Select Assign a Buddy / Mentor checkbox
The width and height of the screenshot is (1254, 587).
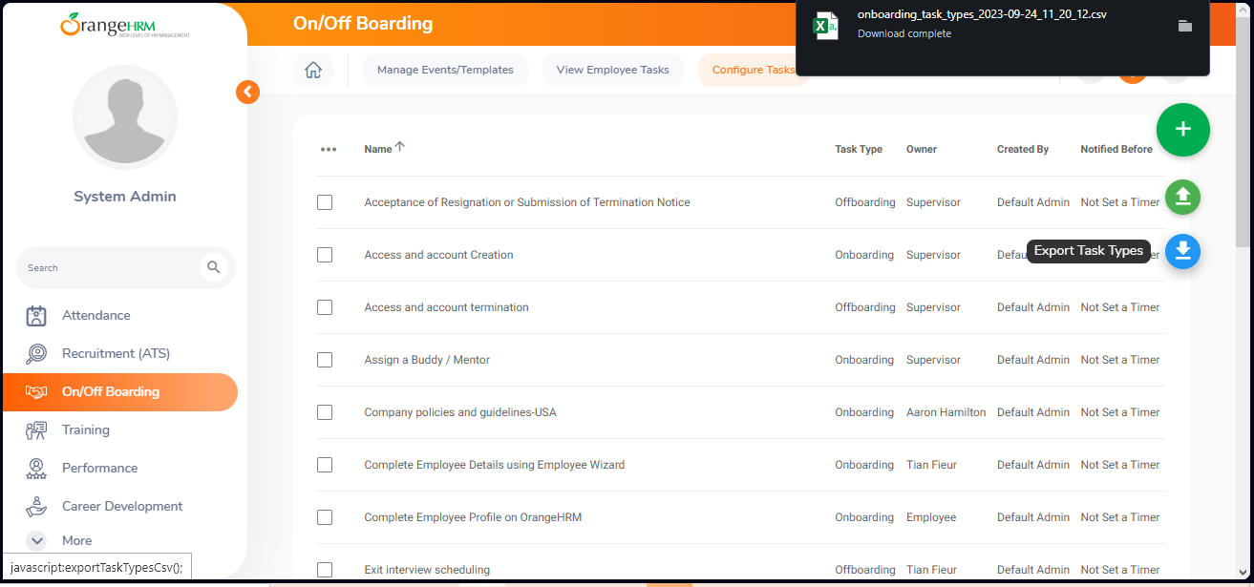click(x=325, y=360)
